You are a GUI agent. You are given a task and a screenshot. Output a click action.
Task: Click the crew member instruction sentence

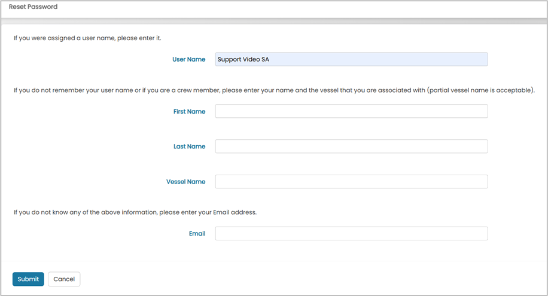(274, 90)
